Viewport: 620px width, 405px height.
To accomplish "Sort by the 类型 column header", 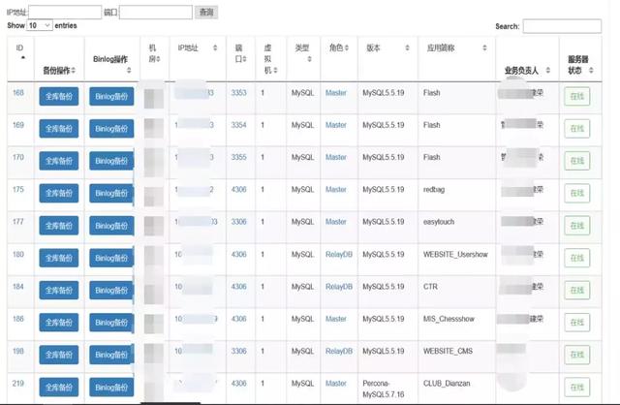I will click(x=301, y=47).
